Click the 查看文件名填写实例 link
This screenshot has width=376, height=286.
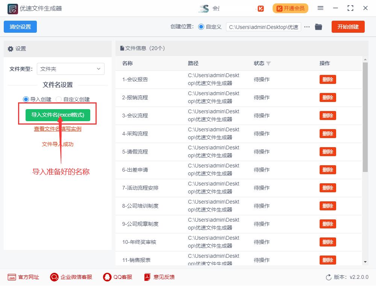pos(58,129)
